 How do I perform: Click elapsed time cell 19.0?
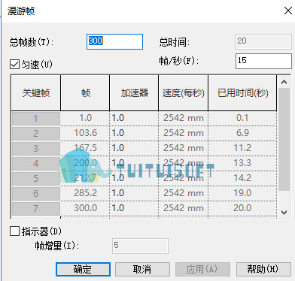[x=242, y=193]
